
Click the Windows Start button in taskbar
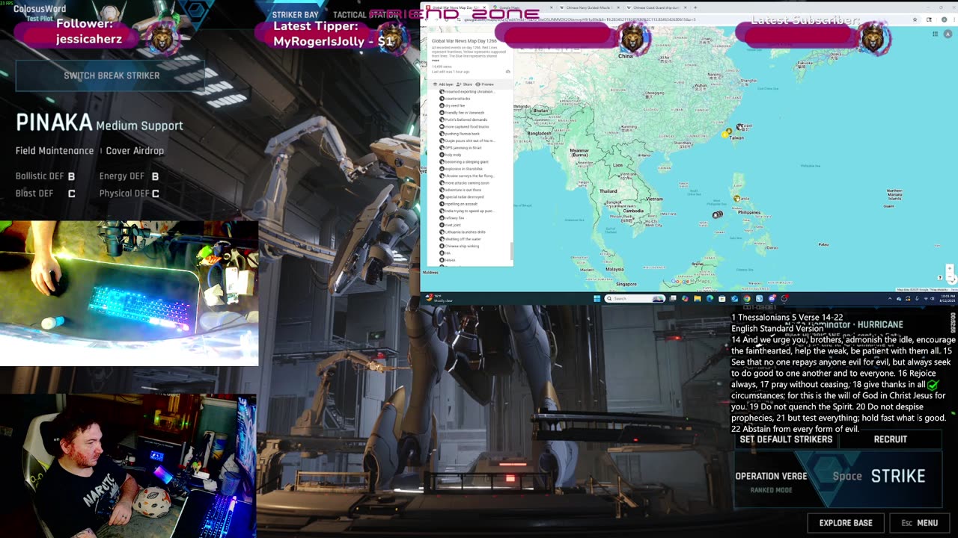(597, 299)
